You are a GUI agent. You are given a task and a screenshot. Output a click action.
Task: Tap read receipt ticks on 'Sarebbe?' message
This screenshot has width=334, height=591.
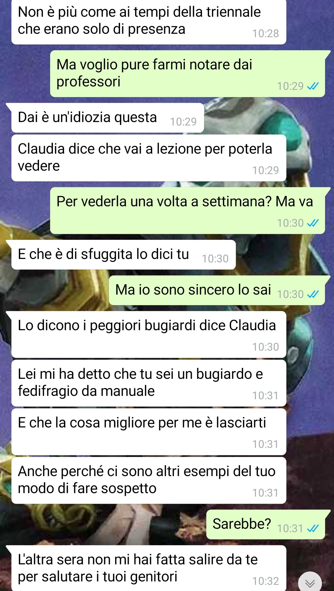[x=313, y=528]
